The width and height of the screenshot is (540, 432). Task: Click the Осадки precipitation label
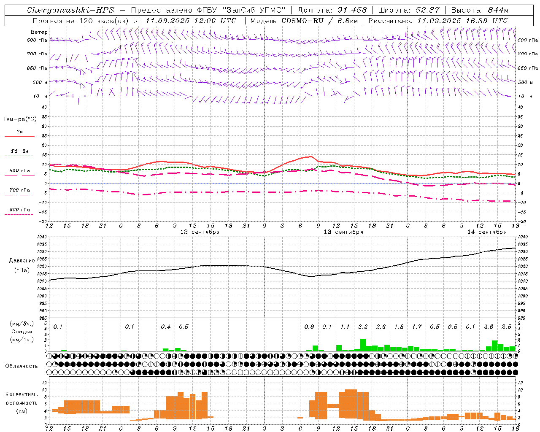(22, 332)
